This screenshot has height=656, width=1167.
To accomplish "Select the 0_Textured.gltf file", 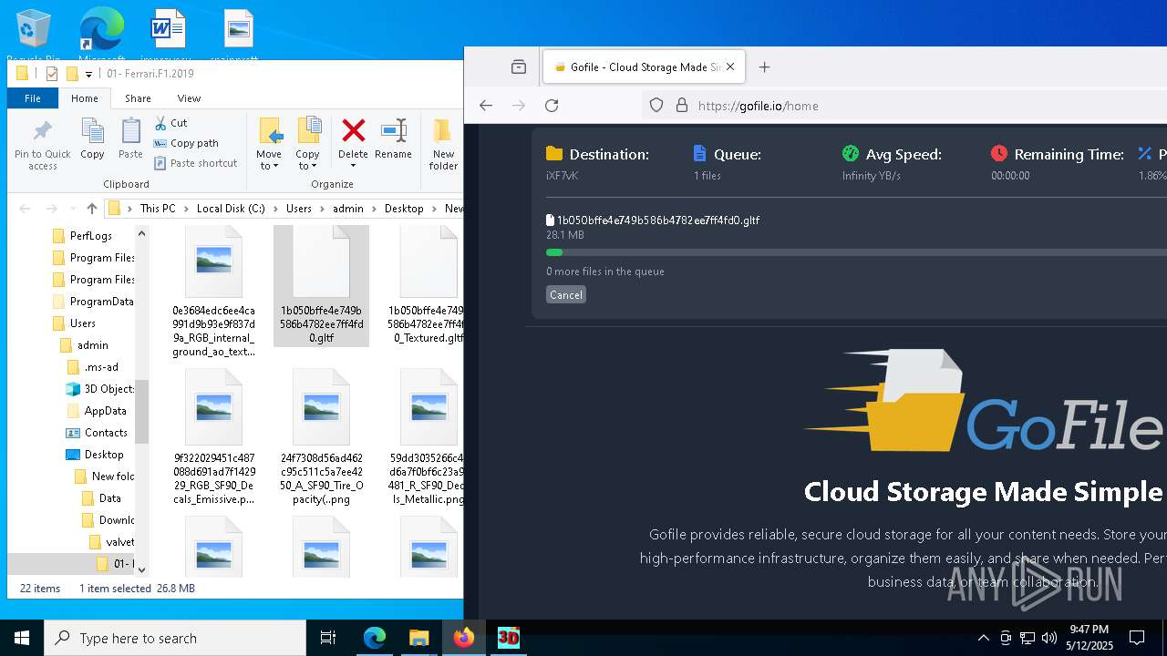I will pos(428,287).
